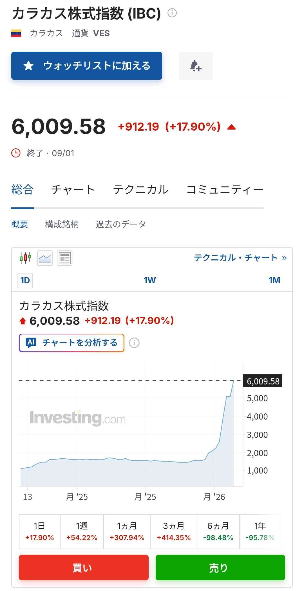The image size is (304, 591).
Task: Switch to the コミュニティー tab
Action: coord(225,190)
